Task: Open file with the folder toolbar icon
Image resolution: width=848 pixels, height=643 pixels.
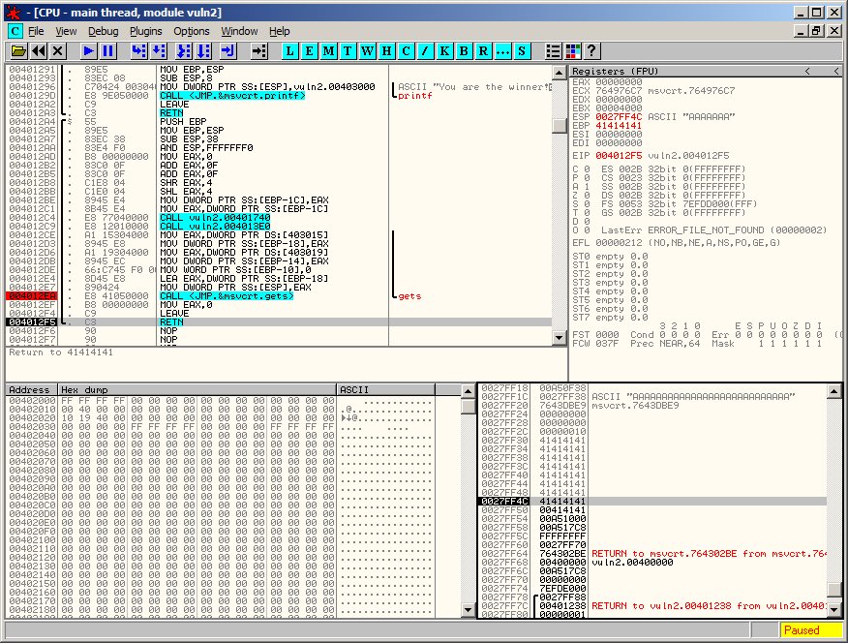Action: [x=19, y=50]
